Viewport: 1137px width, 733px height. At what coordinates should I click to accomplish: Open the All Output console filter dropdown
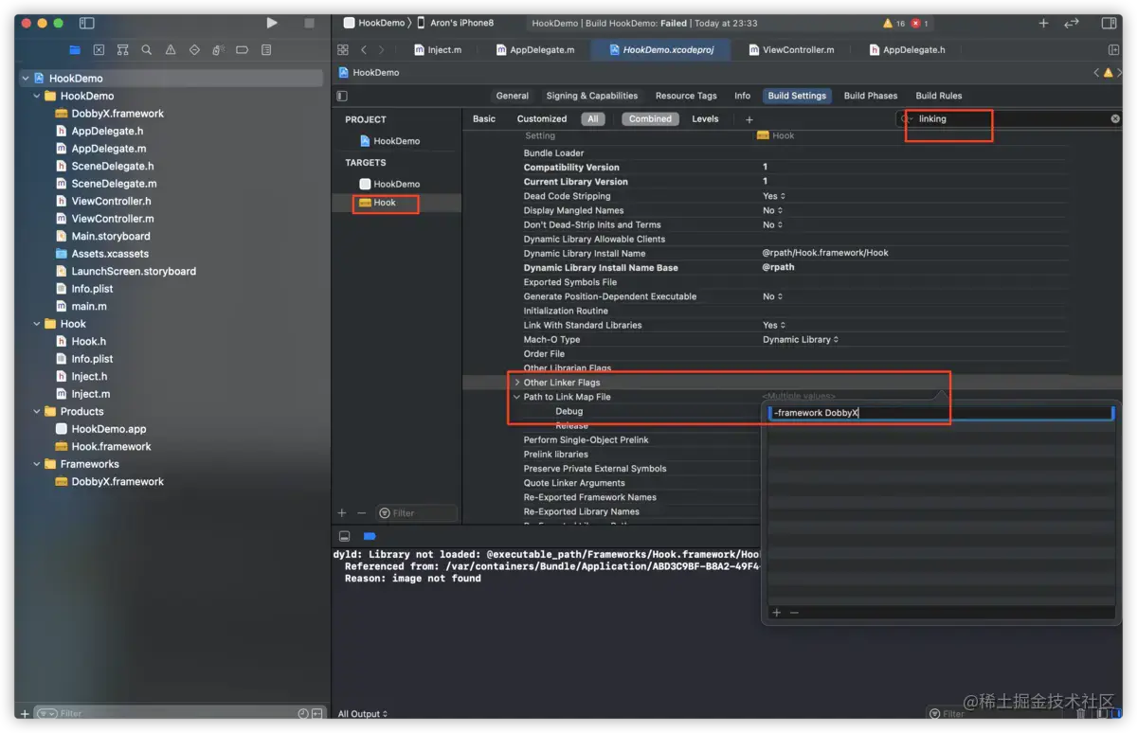pyautogui.click(x=363, y=714)
